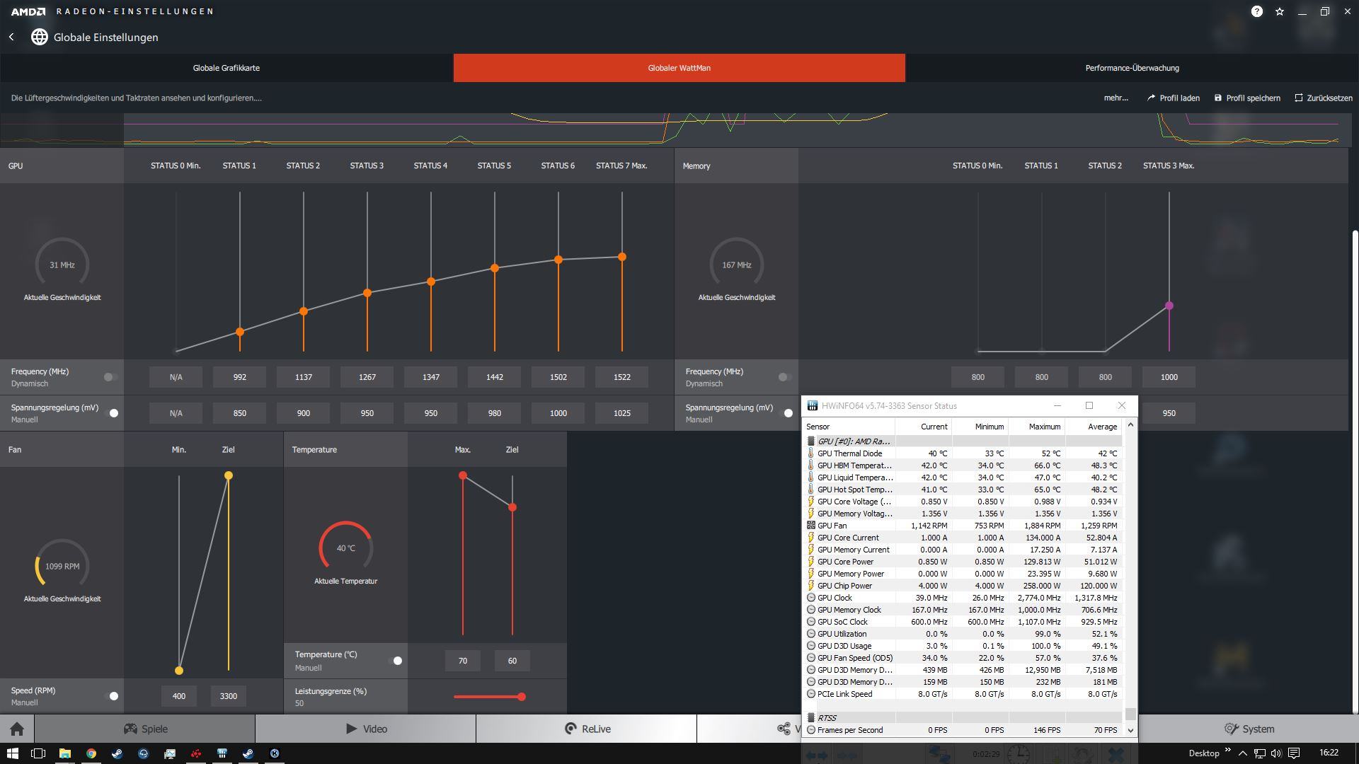Click Zurücksetzen button
1359x764 pixels.
coord(1324,98)
